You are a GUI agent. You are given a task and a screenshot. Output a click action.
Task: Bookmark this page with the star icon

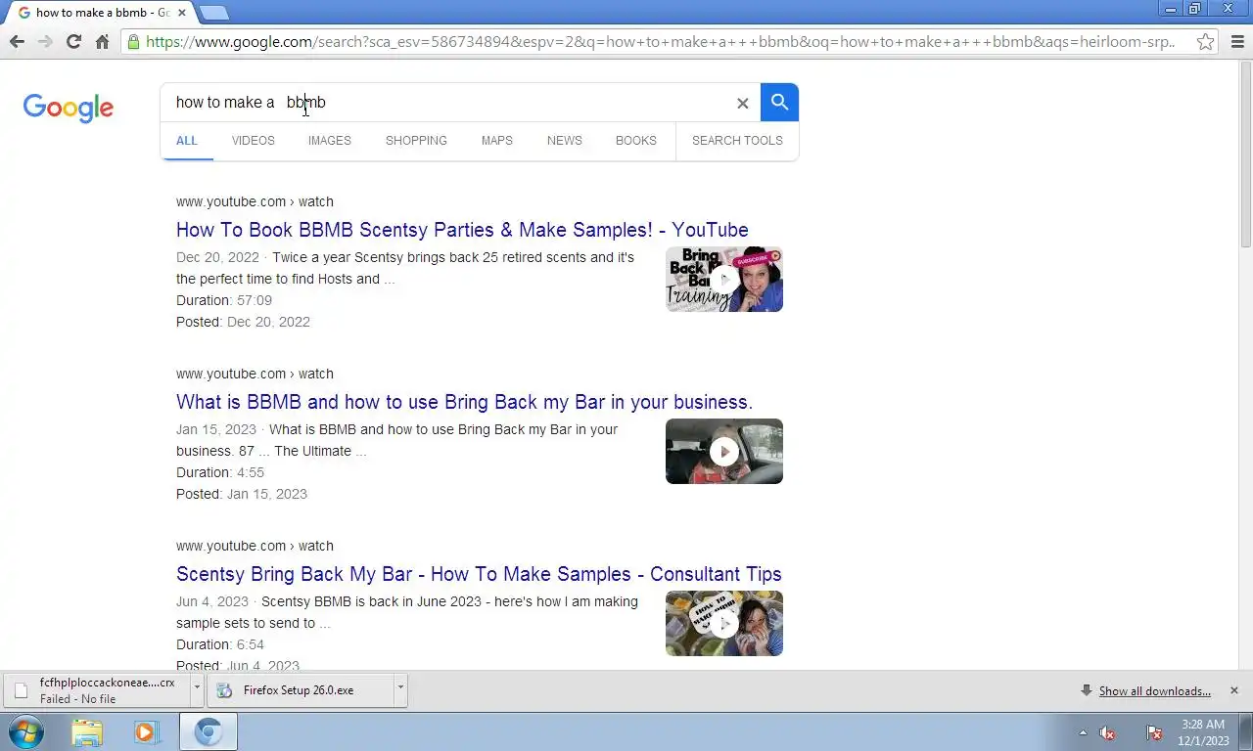[x=1205, y=42]
